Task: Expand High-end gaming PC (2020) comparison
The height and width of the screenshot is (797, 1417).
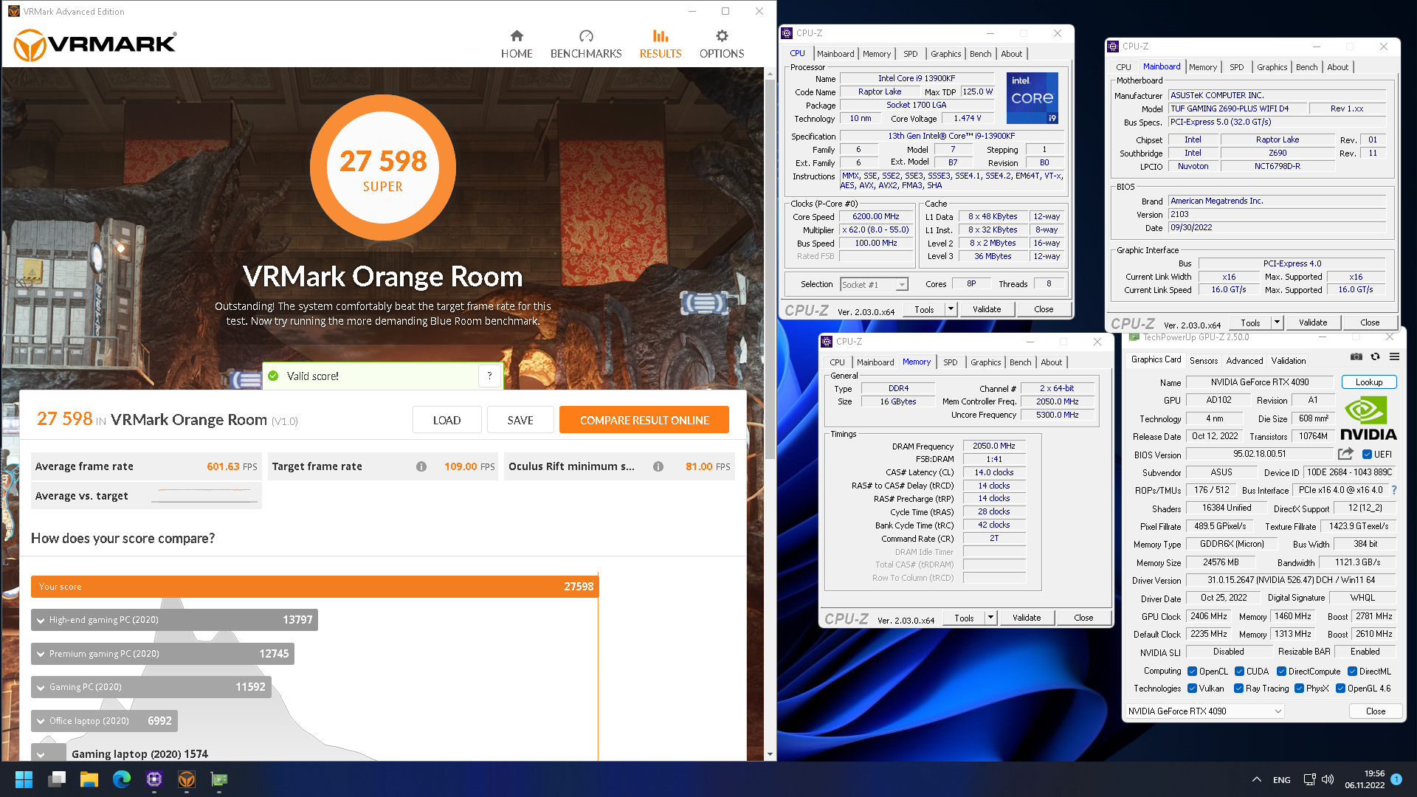Action: (x=41, y=621)
